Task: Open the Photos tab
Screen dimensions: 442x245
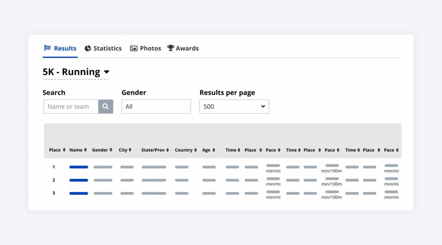Action: 145,49
